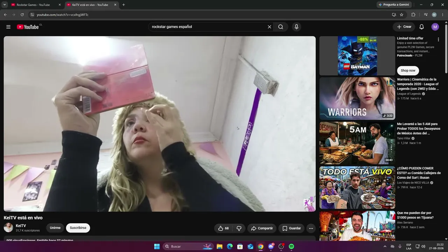The width and height of the screenshot is (448, 252).
Task: Submit search with the magnifier button
Action: pyautogui.click(x=281, y=27)
